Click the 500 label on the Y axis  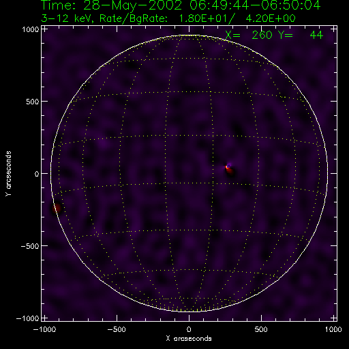33,102
